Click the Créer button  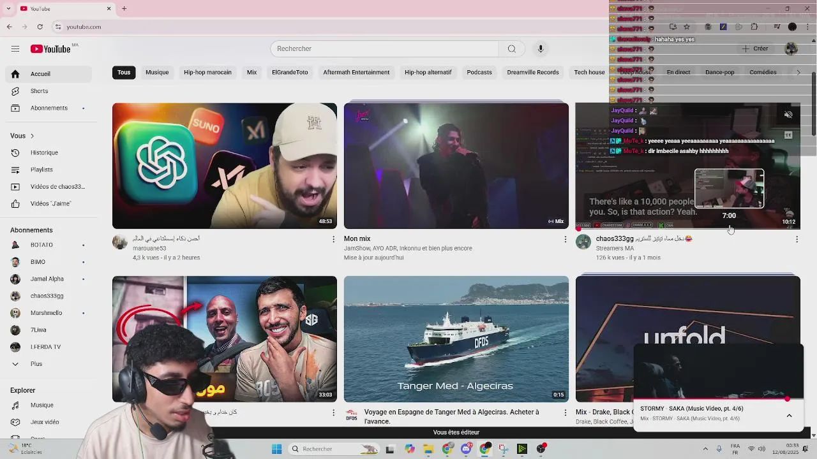[754, 49]
